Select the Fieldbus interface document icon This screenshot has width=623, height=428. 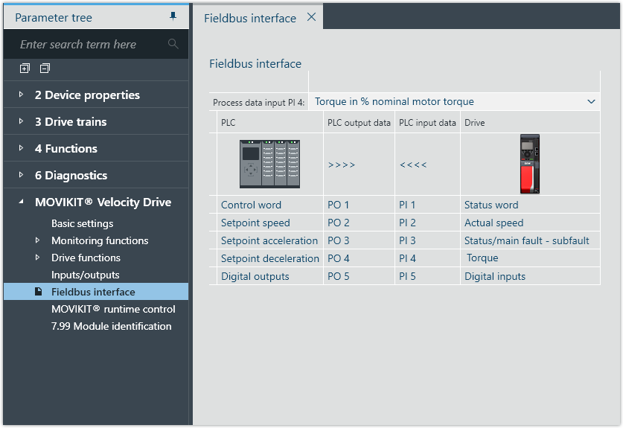click(x=39, y=292)
